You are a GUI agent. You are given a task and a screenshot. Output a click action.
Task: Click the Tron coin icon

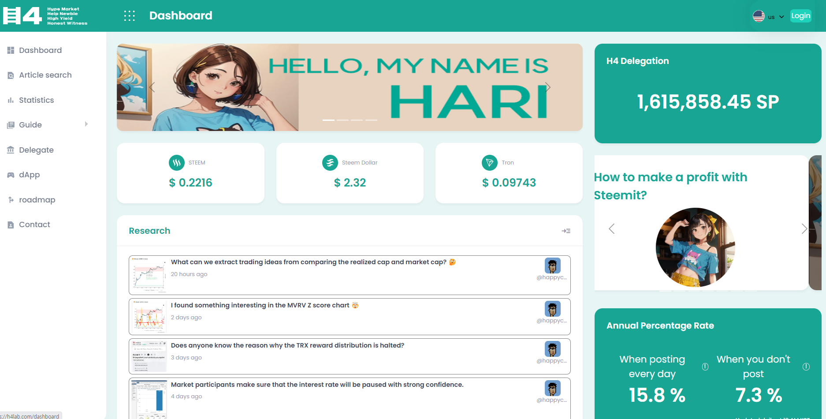490,163
